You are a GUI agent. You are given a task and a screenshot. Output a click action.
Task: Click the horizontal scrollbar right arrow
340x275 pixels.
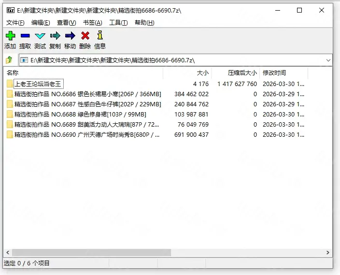point(328,253)
